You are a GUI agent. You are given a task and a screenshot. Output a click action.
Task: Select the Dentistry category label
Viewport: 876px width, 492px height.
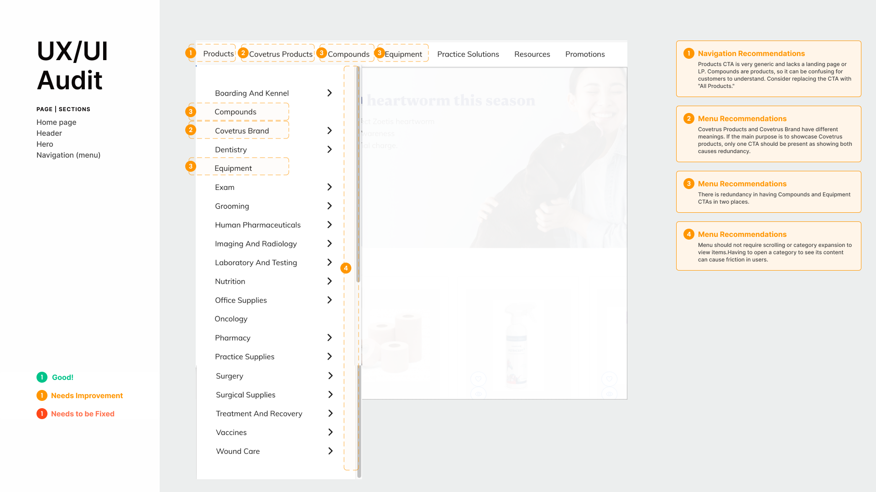[x=231, y=150]
